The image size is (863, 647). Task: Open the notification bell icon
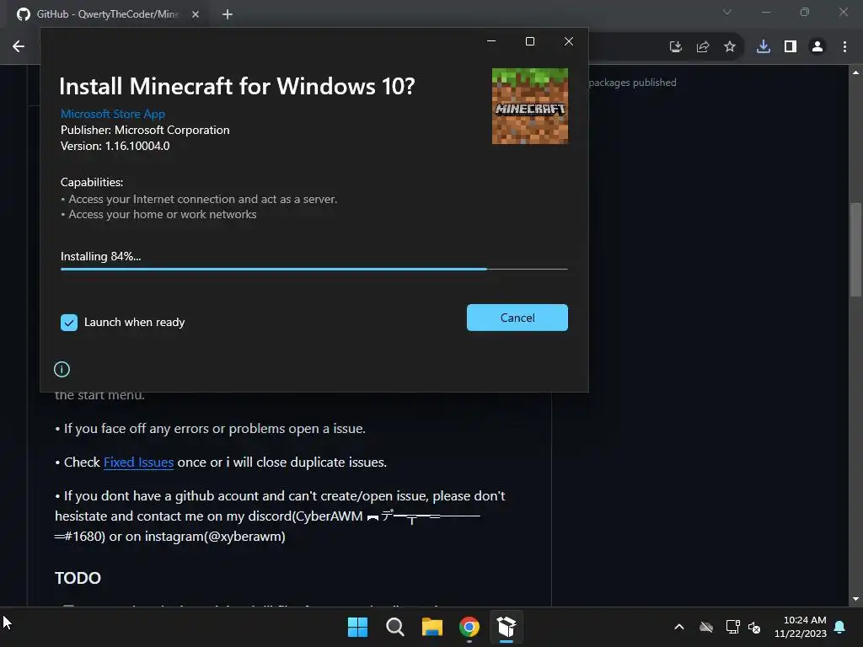840,627
